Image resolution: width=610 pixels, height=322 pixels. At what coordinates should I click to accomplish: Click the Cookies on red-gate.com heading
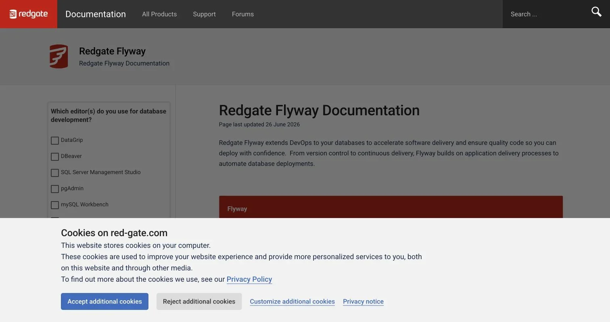click(114, 233)
